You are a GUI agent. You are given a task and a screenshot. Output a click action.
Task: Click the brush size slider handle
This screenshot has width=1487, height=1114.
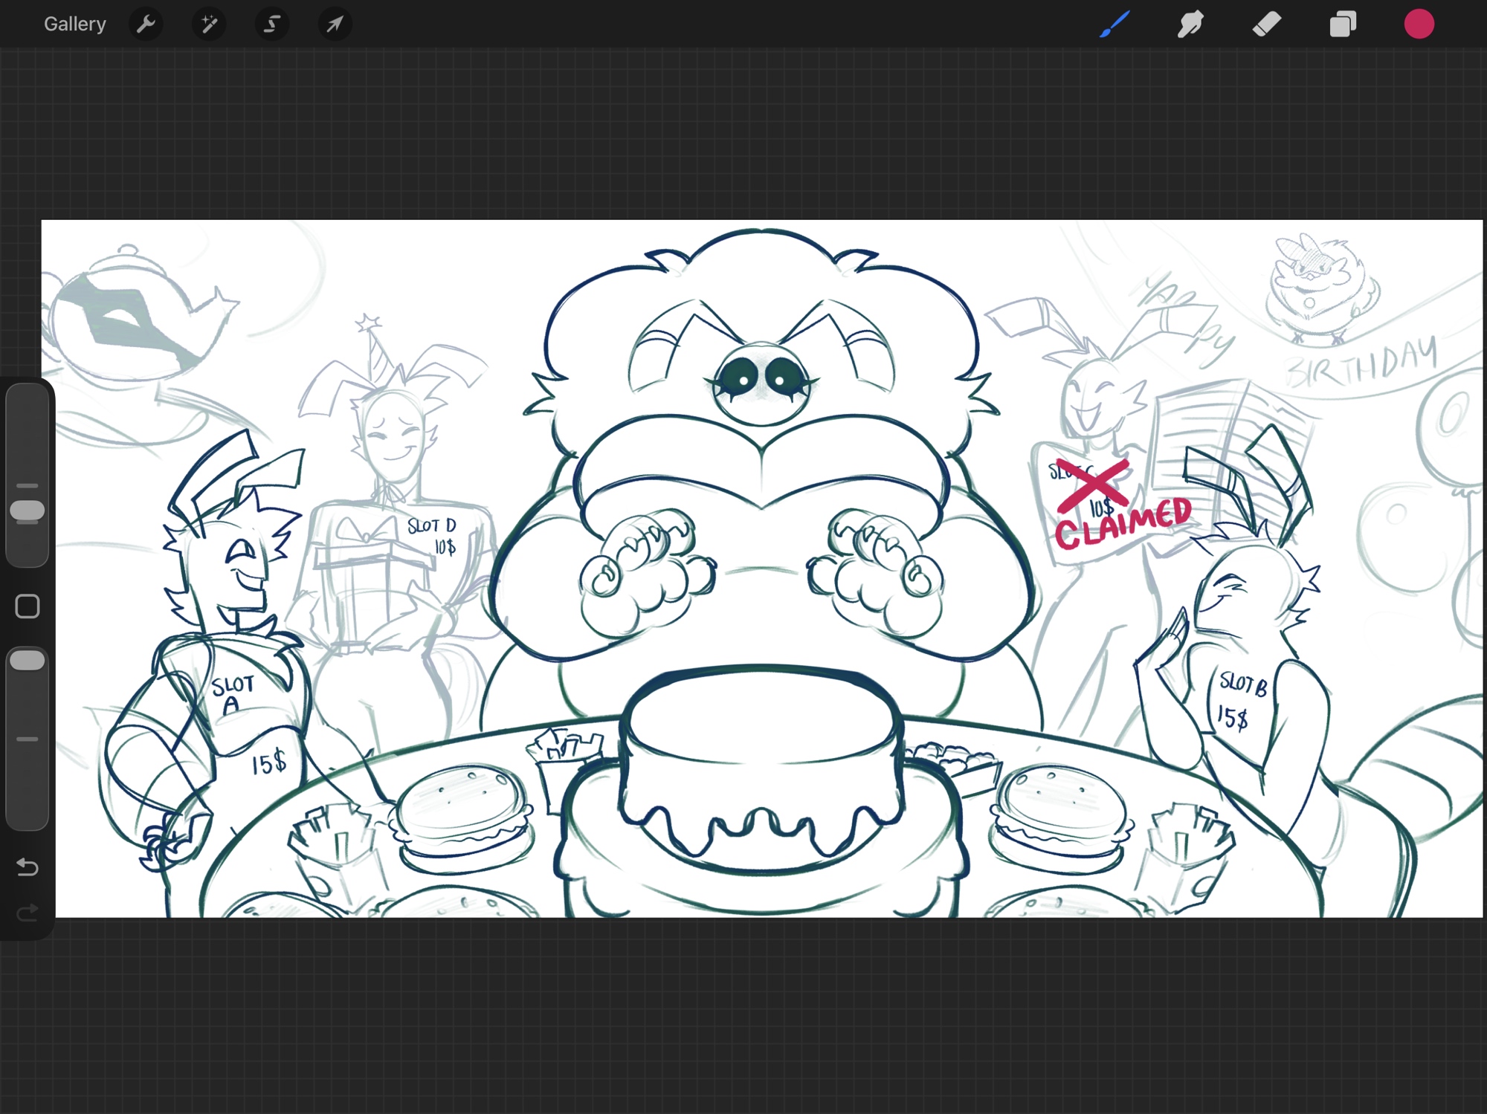click(x=28, y=511)
